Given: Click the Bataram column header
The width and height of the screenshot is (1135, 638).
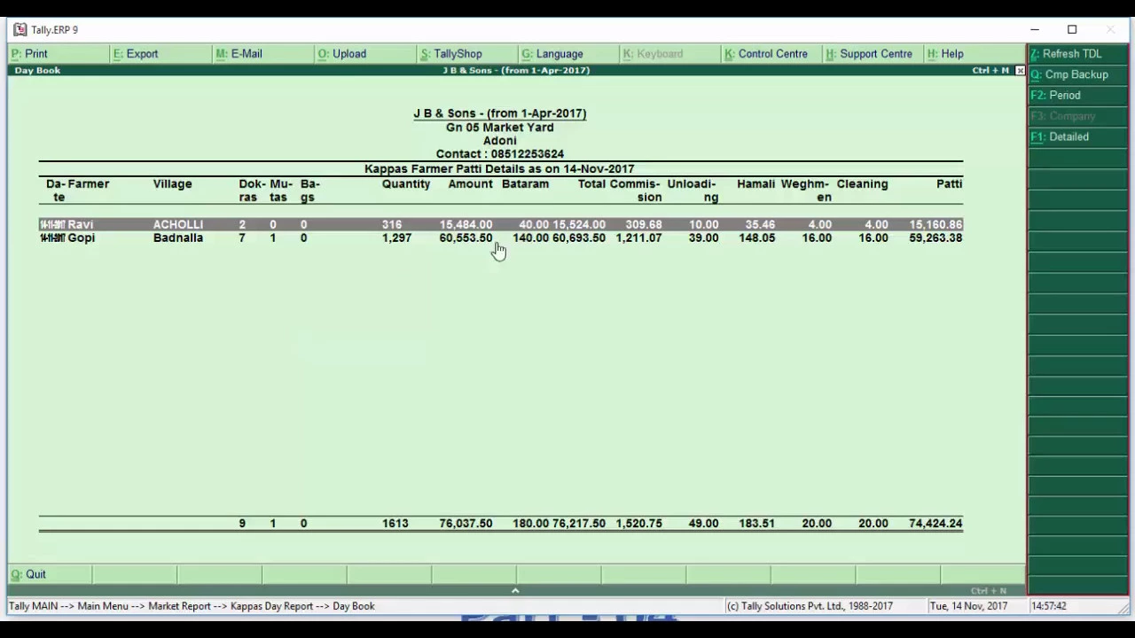Looking at the screenshot, I should click(x=525, y=184).
